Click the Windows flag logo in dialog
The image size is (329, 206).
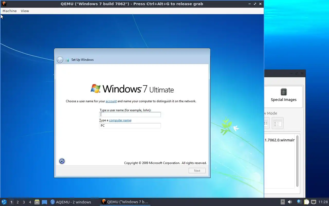point(96,88)
